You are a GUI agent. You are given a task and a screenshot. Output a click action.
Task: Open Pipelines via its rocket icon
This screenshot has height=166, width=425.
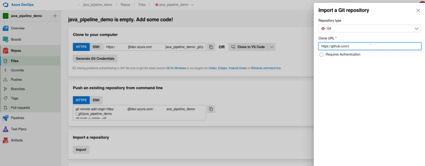pos(6,118)
